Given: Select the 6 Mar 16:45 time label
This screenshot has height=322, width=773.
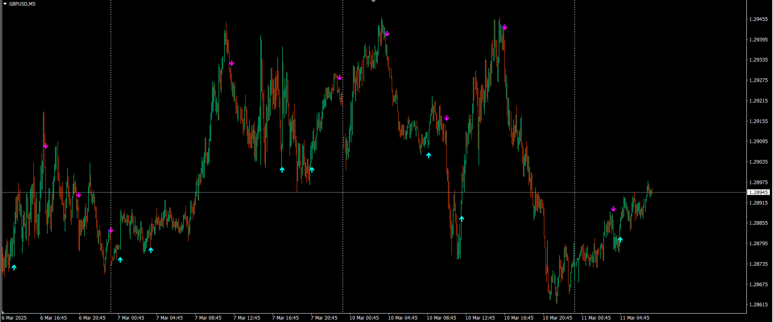Looking at the screenshot, I should [x=54, y=318].
